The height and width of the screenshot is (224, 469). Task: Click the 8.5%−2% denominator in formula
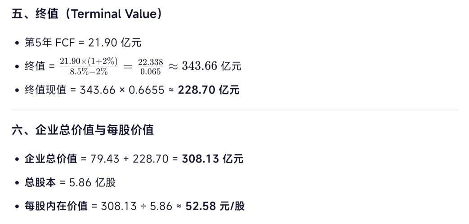(89, 72)
